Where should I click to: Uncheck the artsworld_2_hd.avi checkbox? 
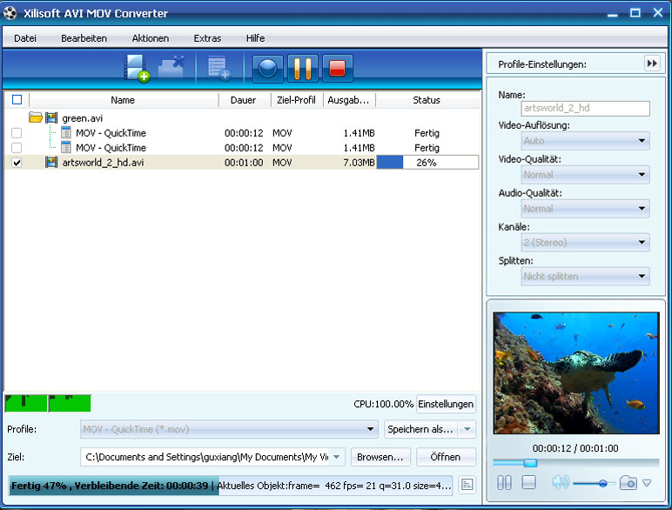point(17,163)
